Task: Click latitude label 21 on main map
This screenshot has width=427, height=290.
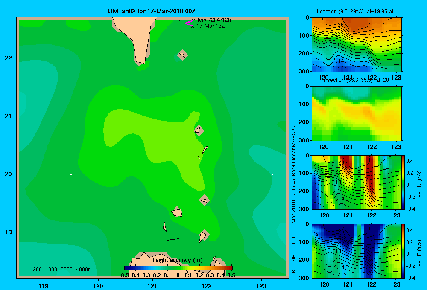Action: [x=9, y=116]
